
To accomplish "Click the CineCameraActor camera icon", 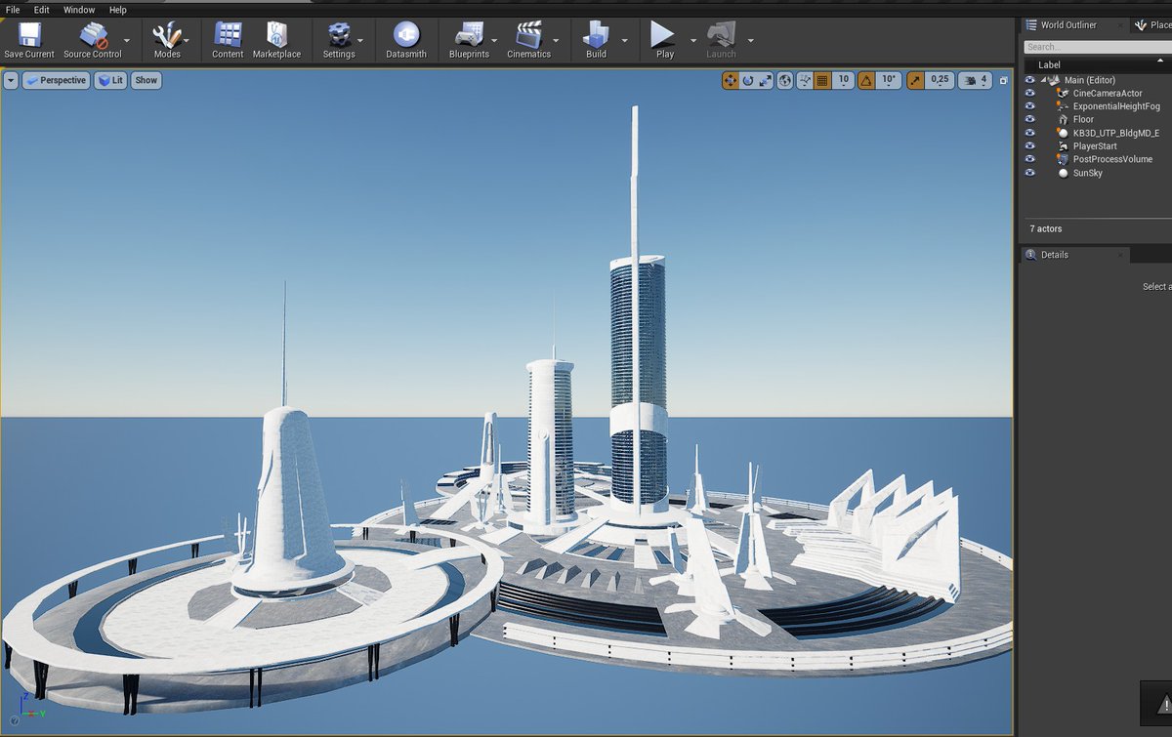I will click(x=1064, y=93).
